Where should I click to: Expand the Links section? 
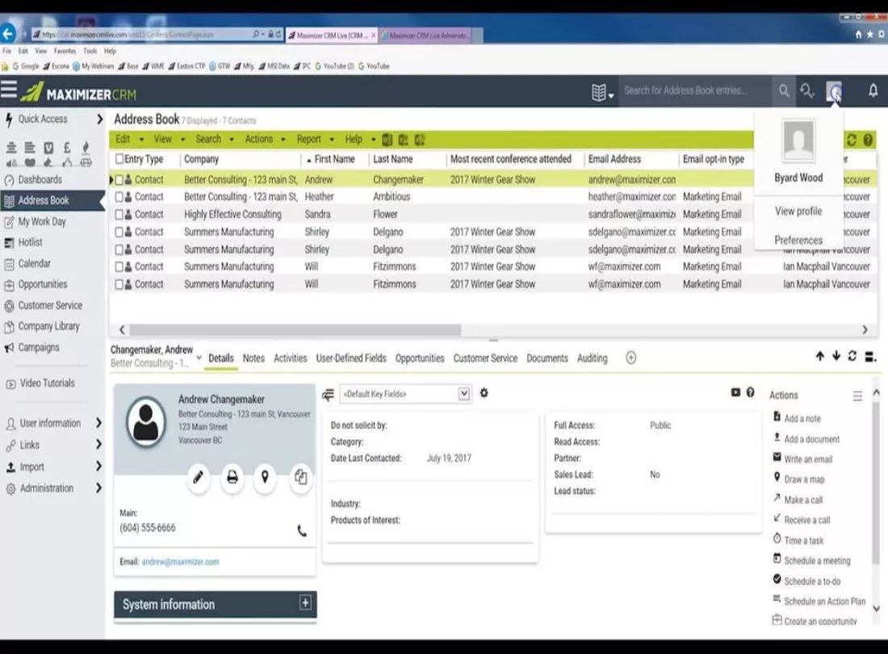(98, 445)
